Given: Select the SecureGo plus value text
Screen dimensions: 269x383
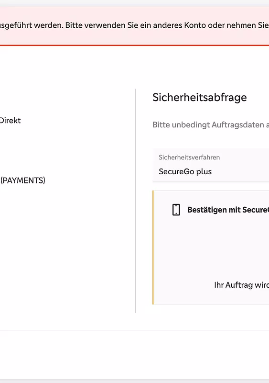Looking at the screenshot, I should click(x=185, y=171).
